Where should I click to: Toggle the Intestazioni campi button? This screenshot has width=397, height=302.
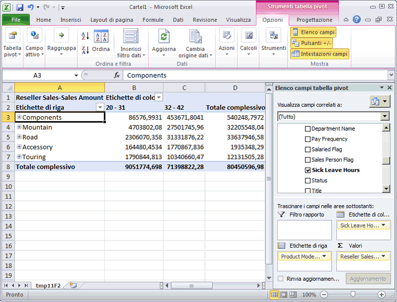[x=319, y=54]
